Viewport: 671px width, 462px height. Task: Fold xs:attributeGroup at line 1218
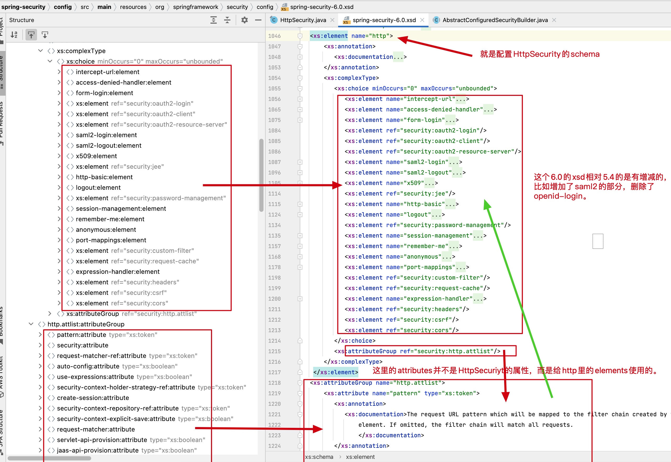pyautogui.click(x=300, y=383)
